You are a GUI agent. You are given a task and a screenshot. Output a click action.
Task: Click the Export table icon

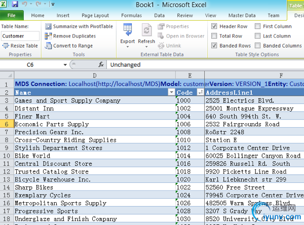128,30
